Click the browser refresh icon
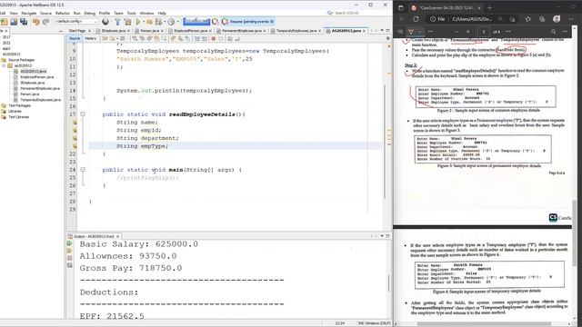The height and width of the screenshot is (327, 582). point(416,19)
